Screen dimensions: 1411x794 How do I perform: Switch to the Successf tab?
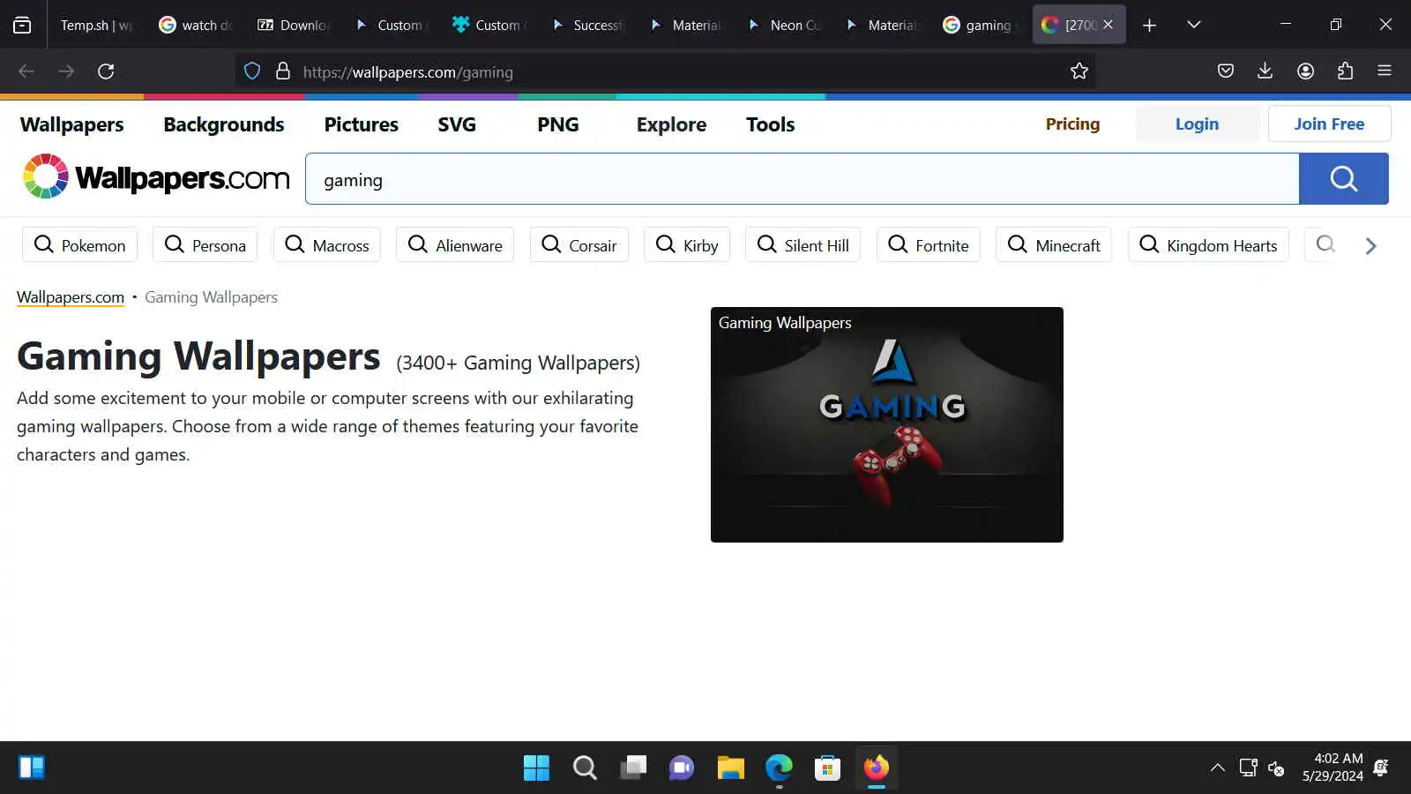pyautogui.click(x=588, y=25)
